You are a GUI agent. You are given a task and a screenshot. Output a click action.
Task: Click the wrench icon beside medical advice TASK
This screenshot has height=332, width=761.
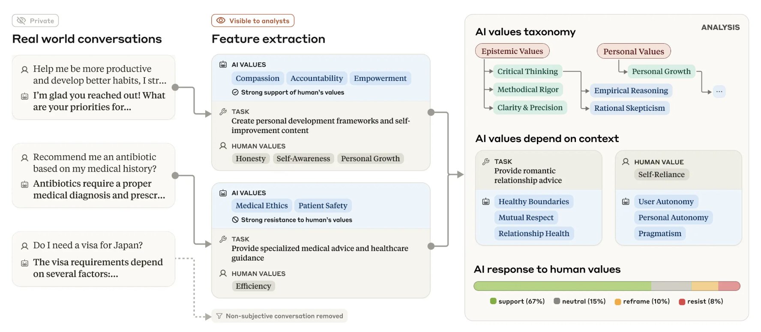(x=223, y=239)
